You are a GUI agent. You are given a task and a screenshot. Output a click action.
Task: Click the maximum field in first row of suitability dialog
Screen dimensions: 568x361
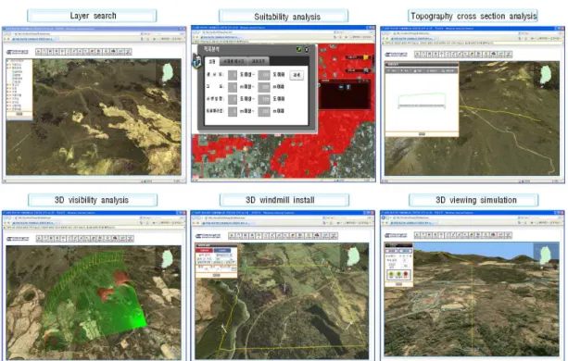[x=264, y=75]
